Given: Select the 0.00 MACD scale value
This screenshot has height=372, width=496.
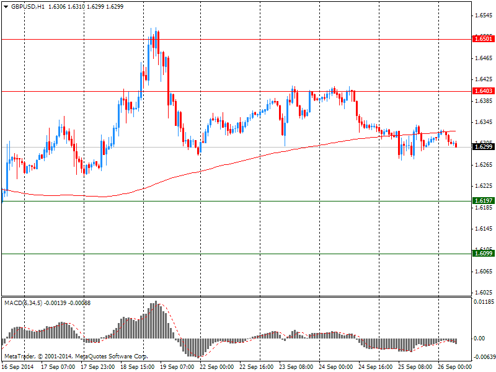Looking at the screenshot, I should pos(479,339).
